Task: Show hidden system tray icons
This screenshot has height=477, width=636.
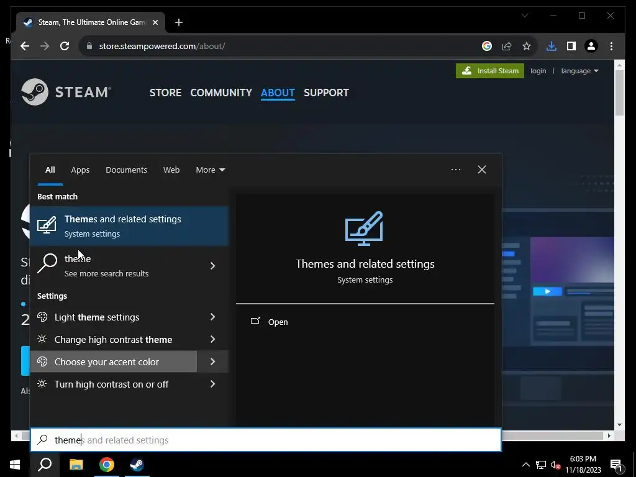Action: 525,465
